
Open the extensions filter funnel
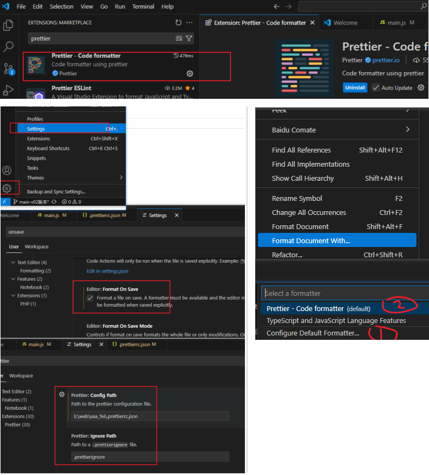tap(189, 39)
